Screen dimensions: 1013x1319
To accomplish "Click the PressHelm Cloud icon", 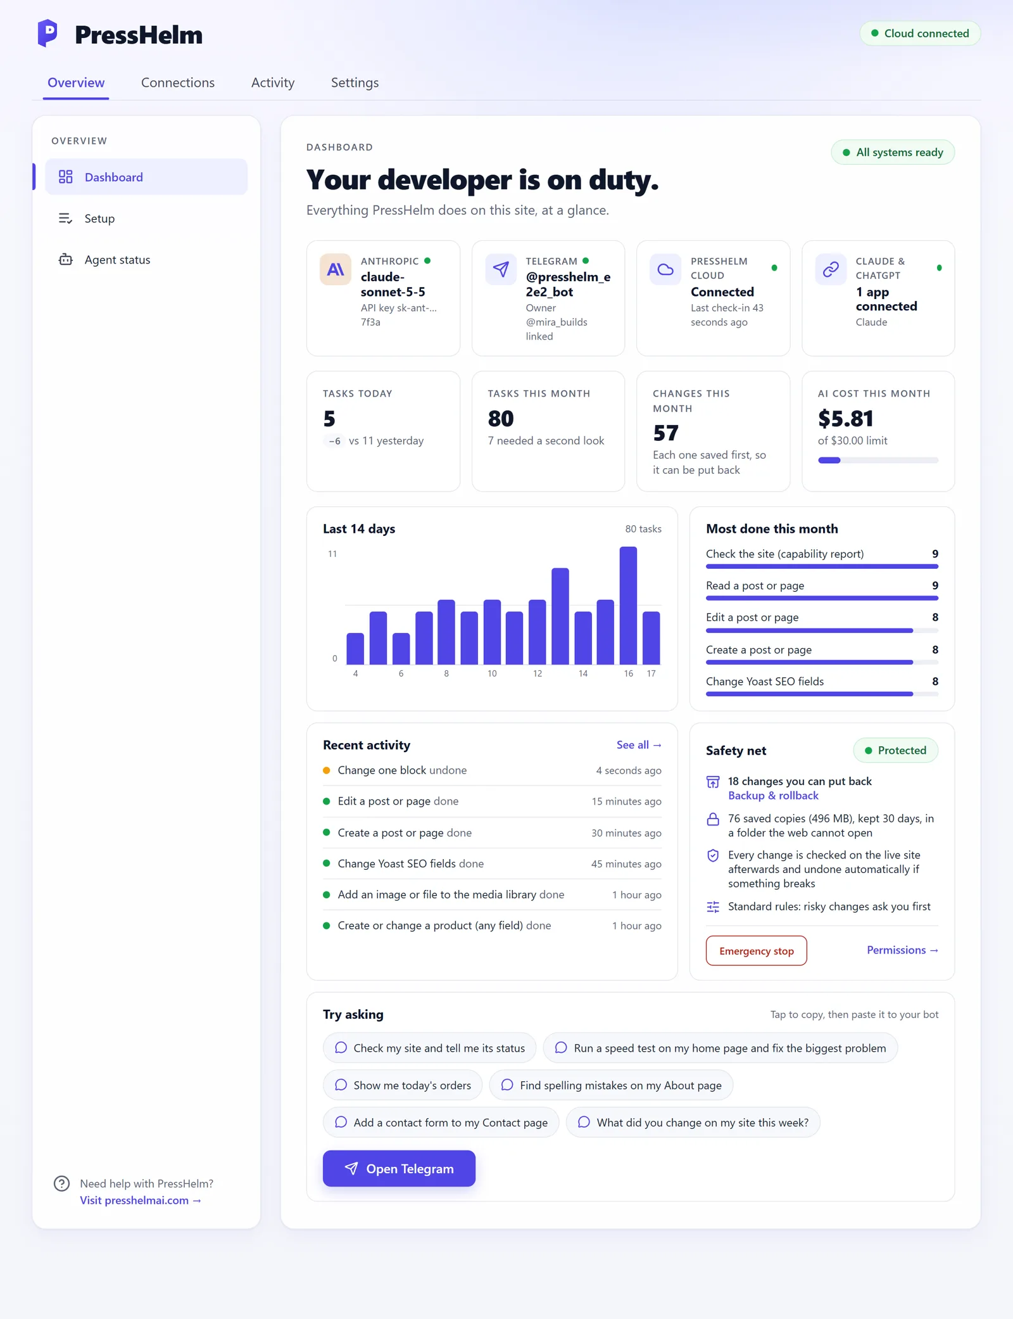I will pyautogui.click(x=665, y=270).
